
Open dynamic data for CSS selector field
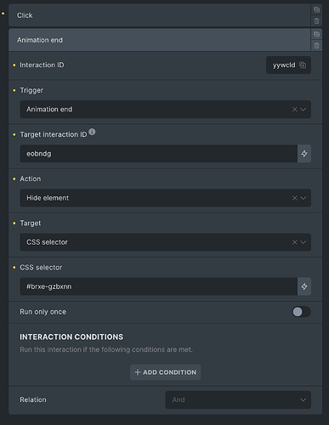click(x=304, y=286)
